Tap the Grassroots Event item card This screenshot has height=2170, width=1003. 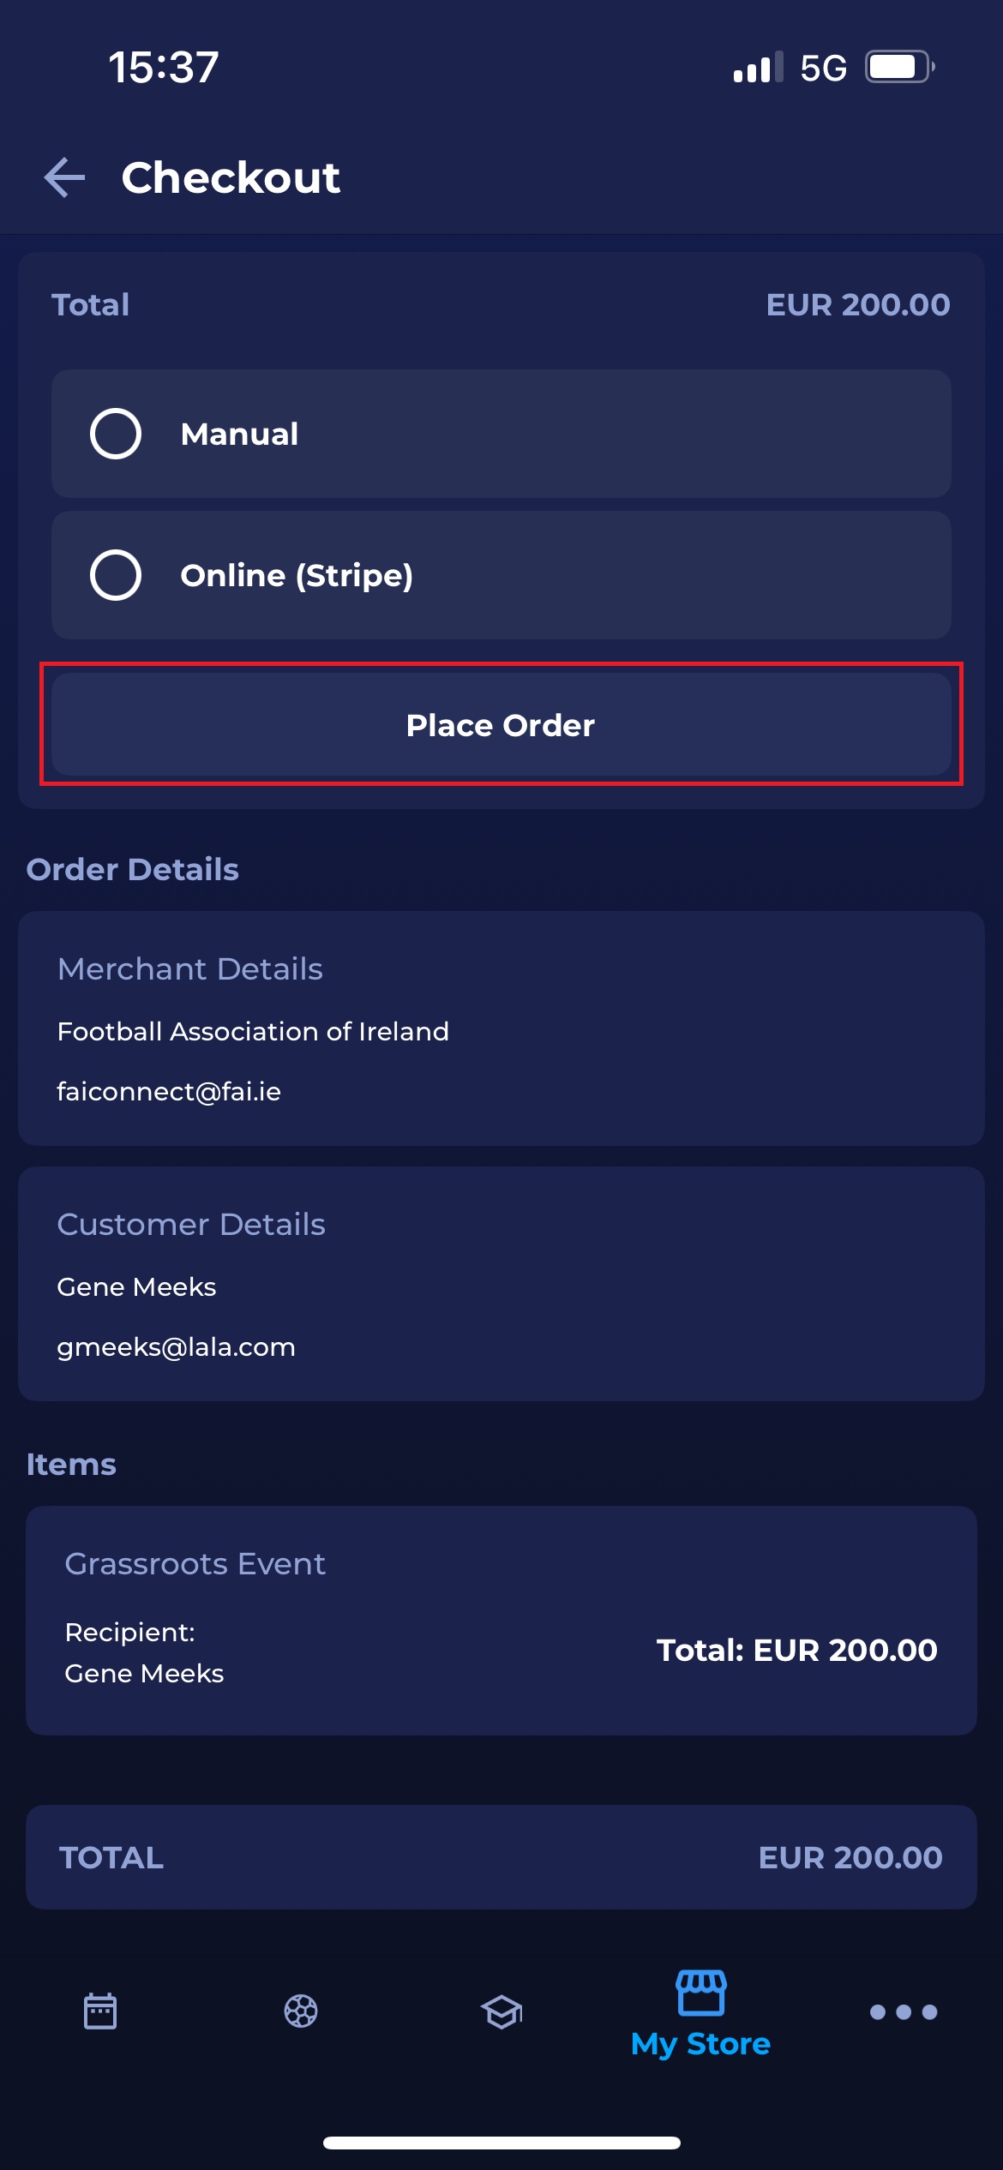(x=501, y=1620)
